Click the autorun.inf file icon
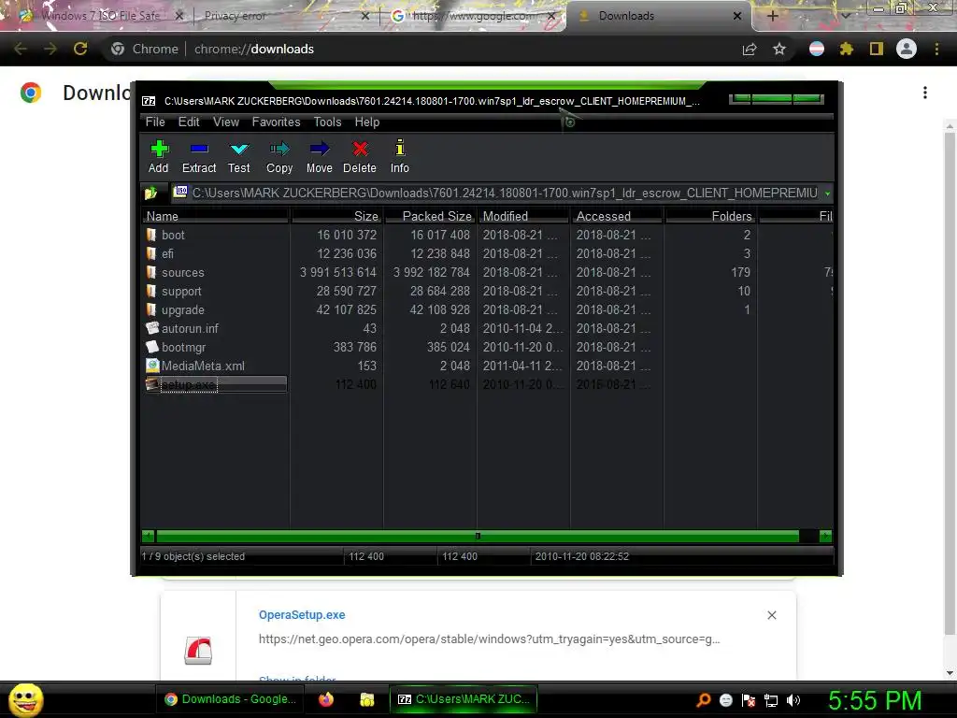Screen dimensions: 957x718 tap(152, 328)
